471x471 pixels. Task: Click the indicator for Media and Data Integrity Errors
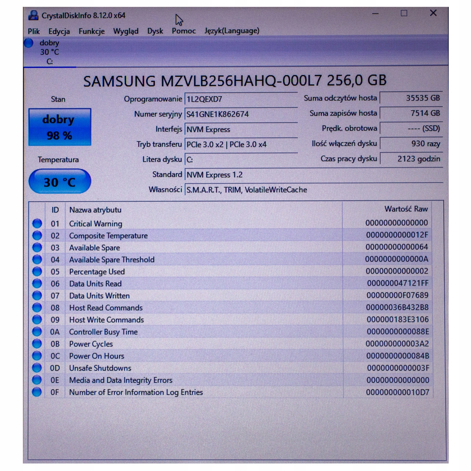(x=37, y=380)
